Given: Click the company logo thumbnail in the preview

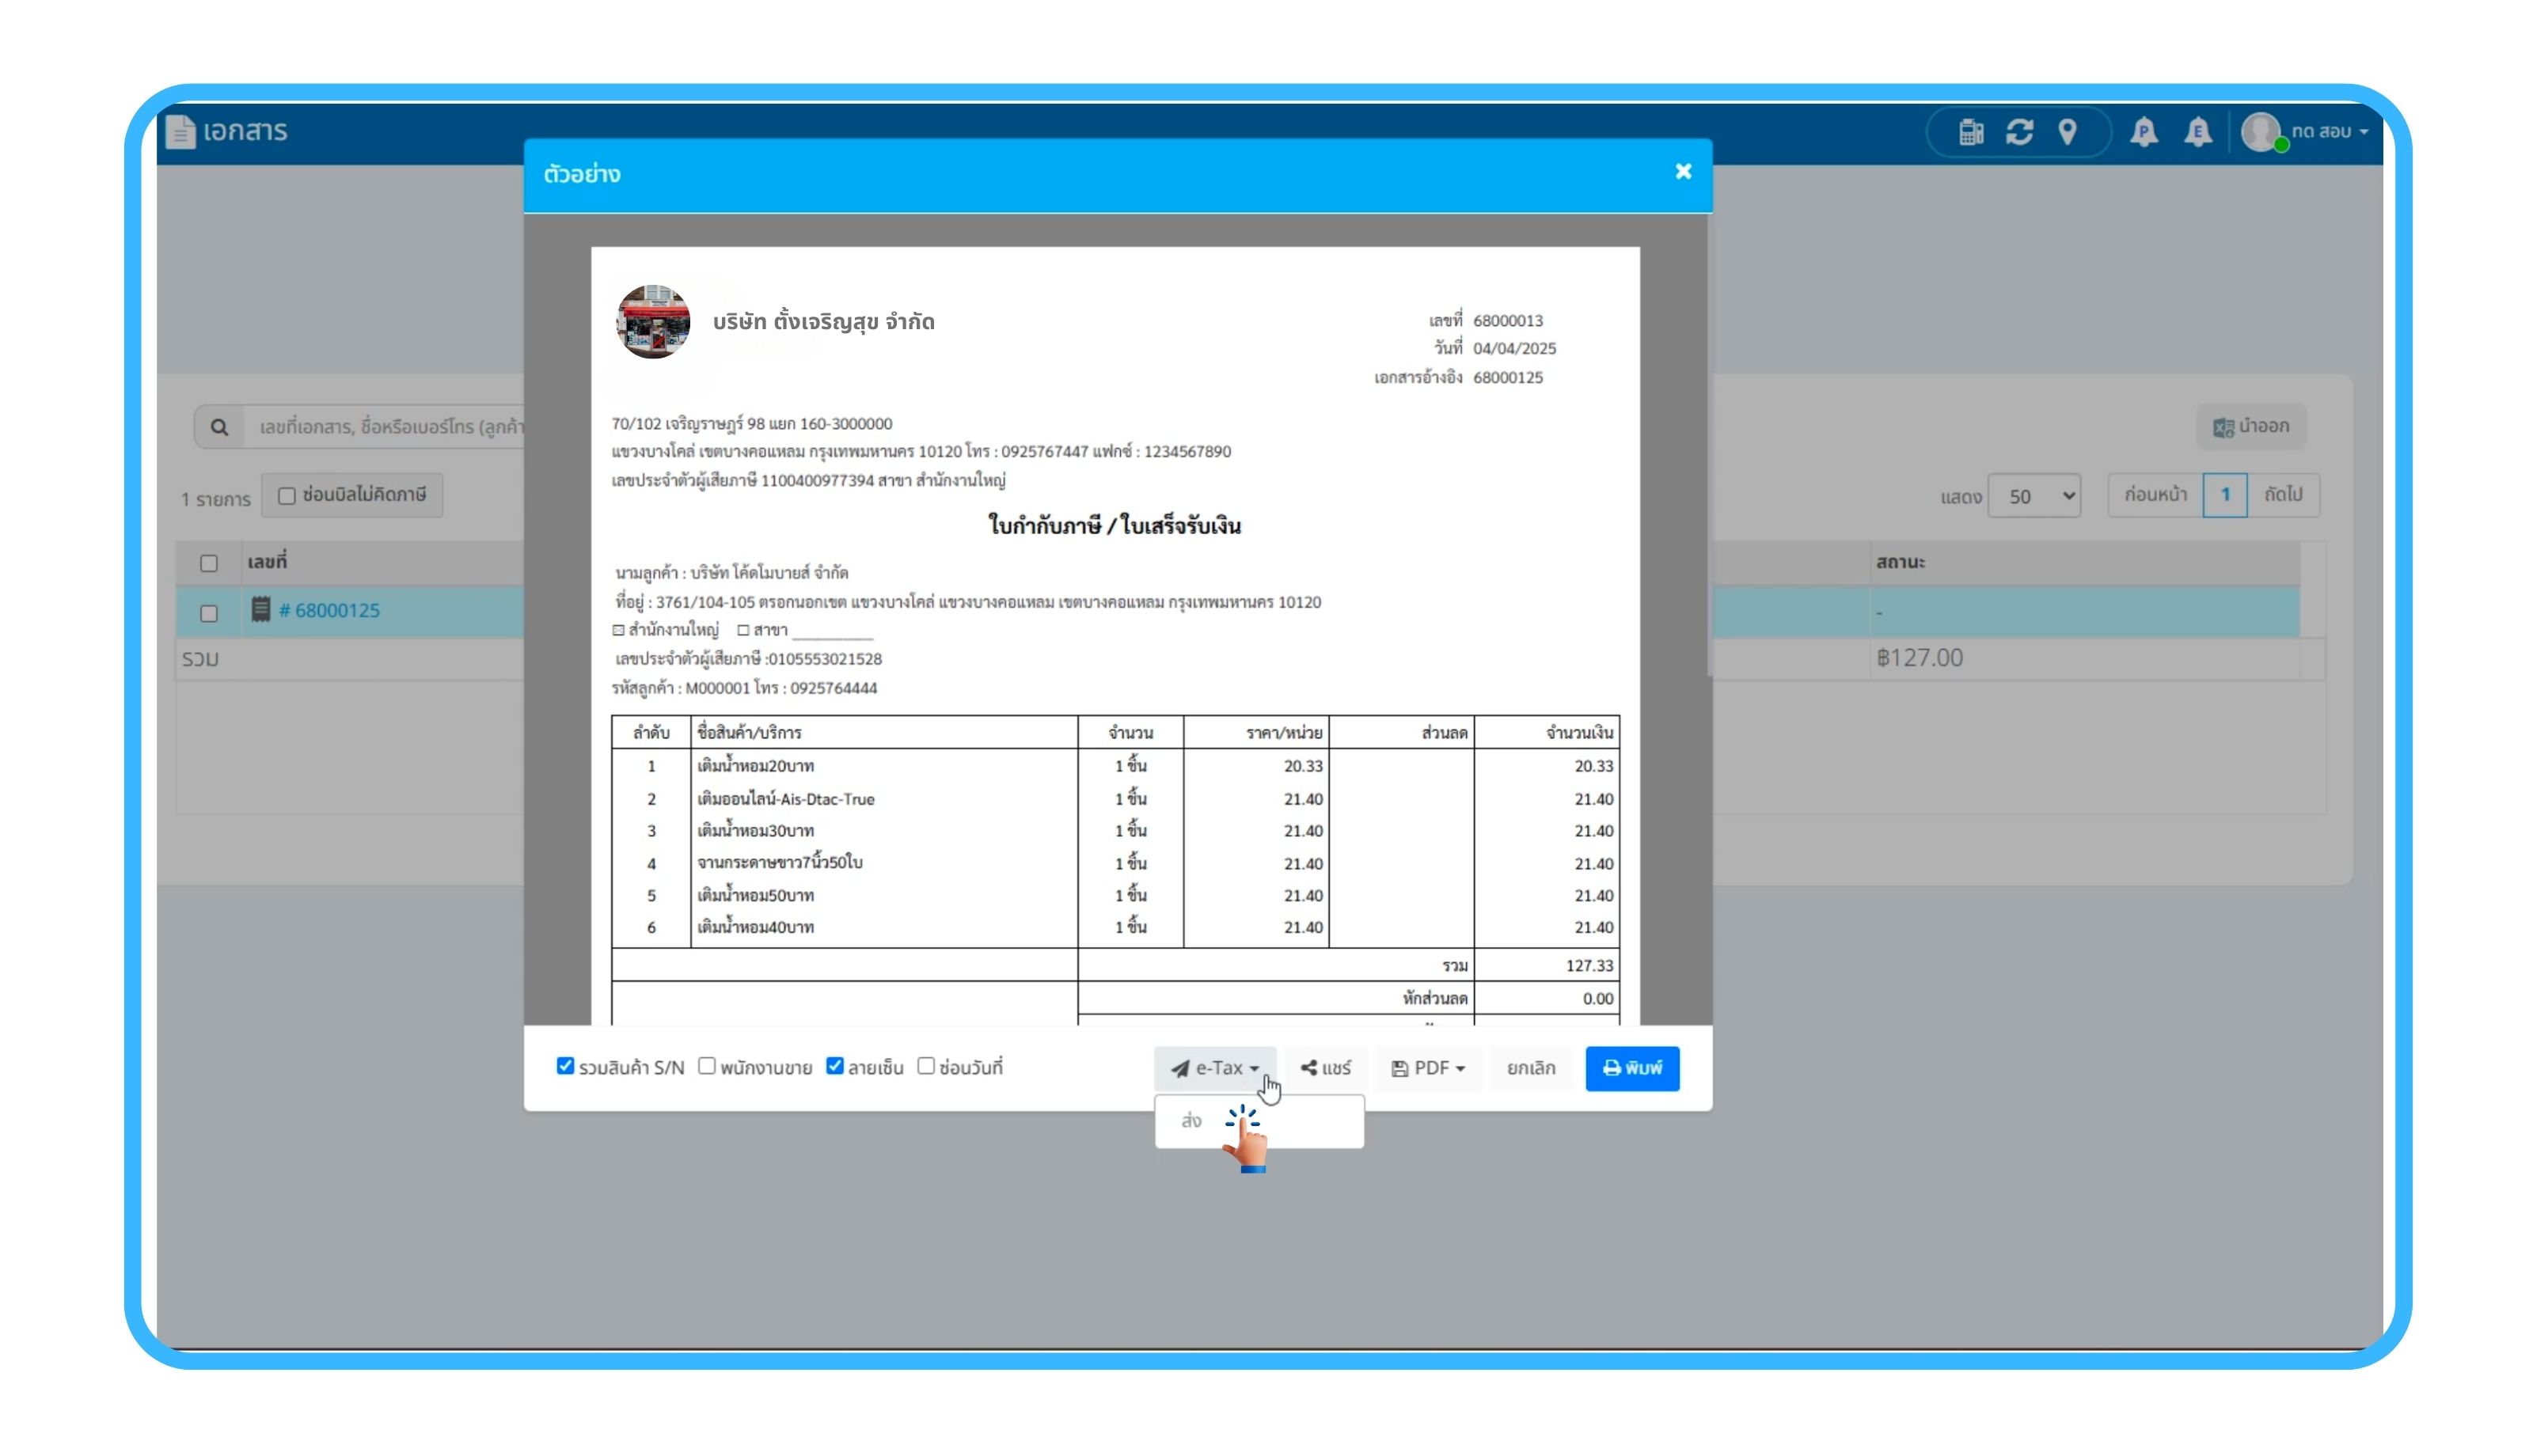Looking at the screenshot, I should (x=653, y=322).
